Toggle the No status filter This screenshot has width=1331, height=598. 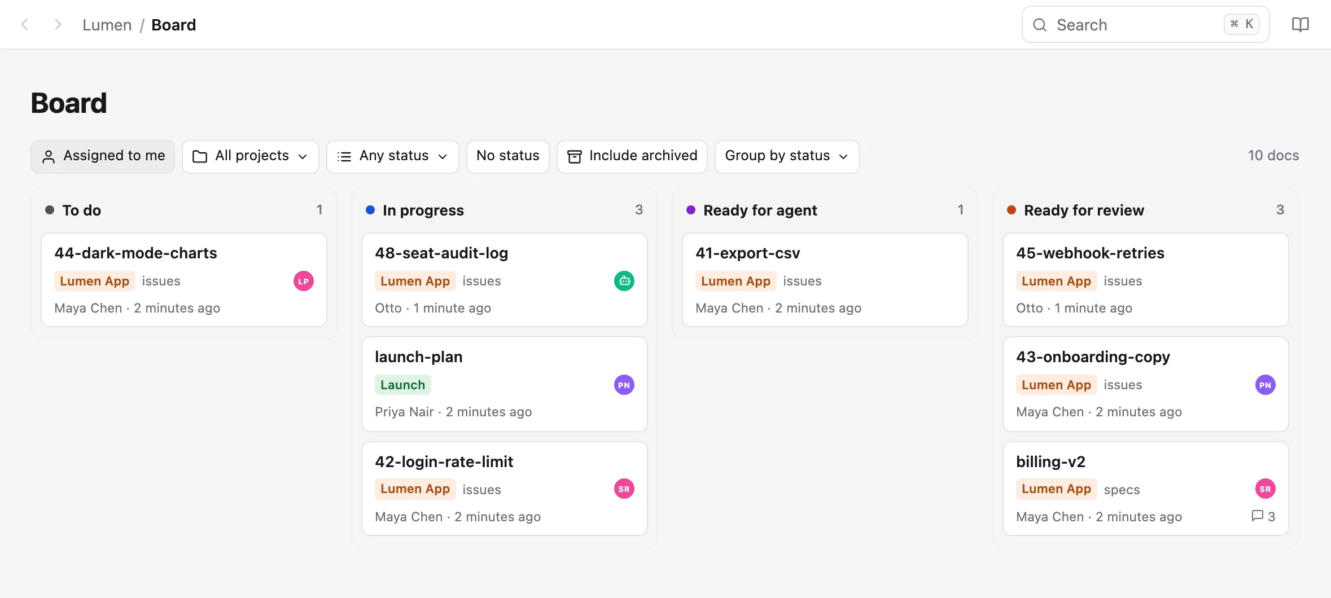[x=508, y=156]
